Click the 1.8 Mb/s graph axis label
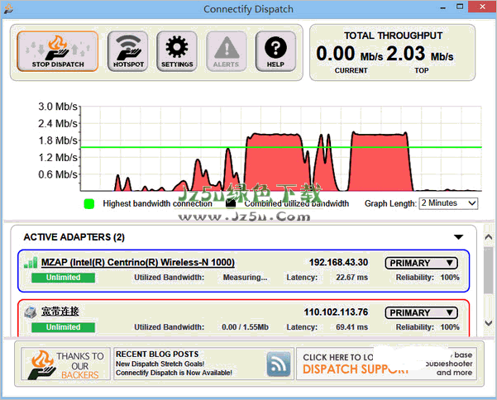 click(x=58, y=140)
